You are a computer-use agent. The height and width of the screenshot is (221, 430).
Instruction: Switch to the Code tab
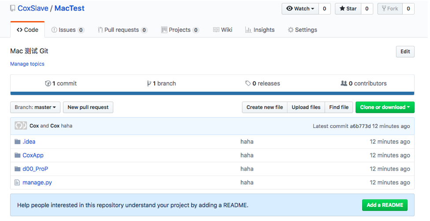coord(27,30)
